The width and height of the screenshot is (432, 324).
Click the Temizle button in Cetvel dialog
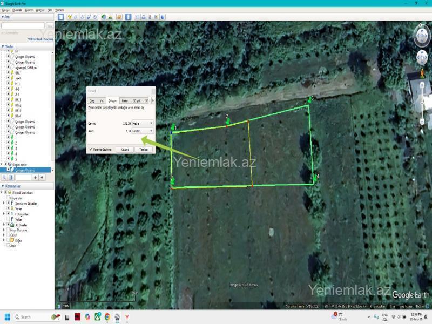[144, 150]
